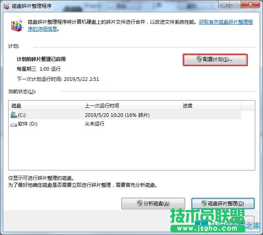Click the 下一次计划运行时间: 2019/5/22 2:51 text

58,79
